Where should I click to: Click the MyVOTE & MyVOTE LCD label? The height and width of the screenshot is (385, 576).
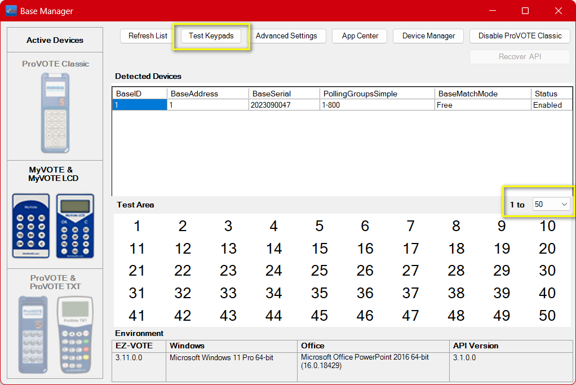[x=54, y=174]
